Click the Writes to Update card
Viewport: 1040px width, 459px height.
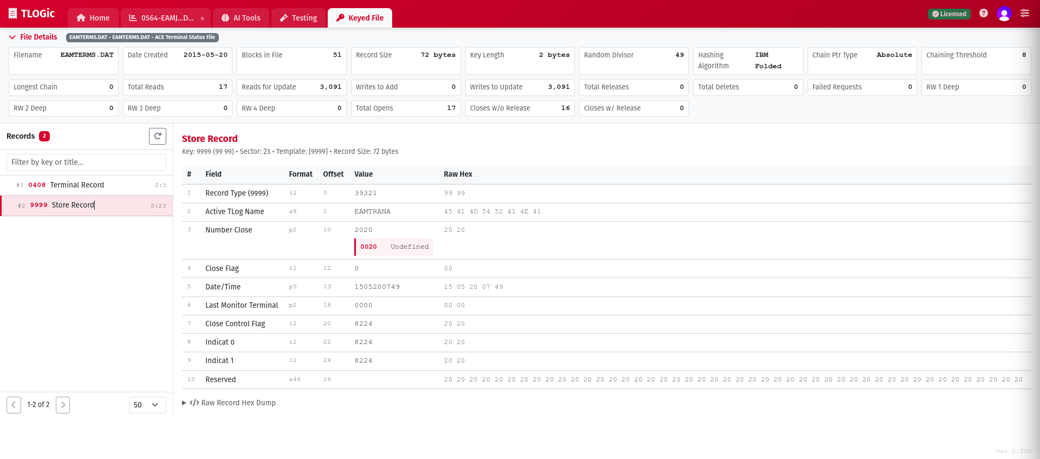pos(520,87)
